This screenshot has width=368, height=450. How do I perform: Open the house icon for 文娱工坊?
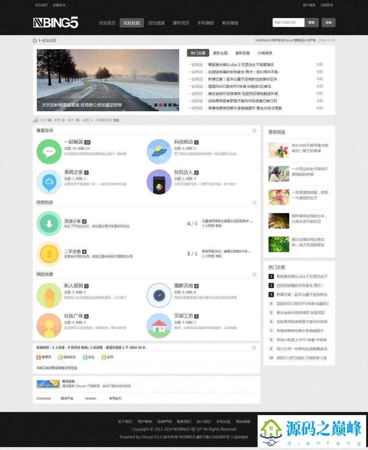click(x=159, y=325)
